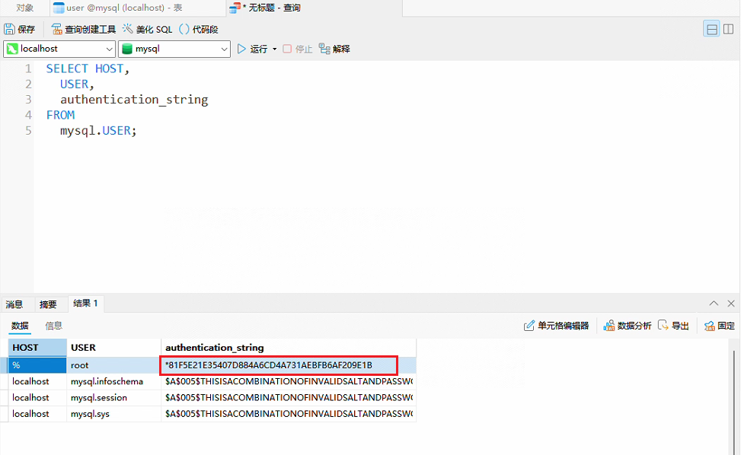
Task: Insert a code snippet (代码段)
Action: (x=198, y=29)
